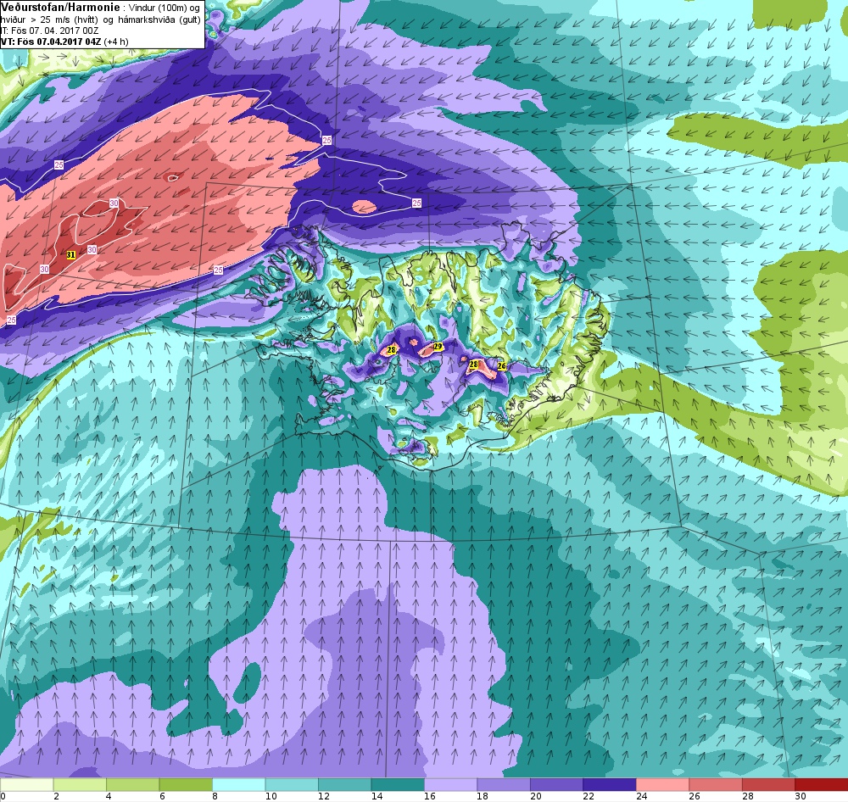
Task: Click the Veðurstofan/Harmonie title text
Action: 59,8
